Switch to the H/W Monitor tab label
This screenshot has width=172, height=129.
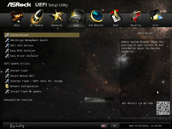click(96, 25)
